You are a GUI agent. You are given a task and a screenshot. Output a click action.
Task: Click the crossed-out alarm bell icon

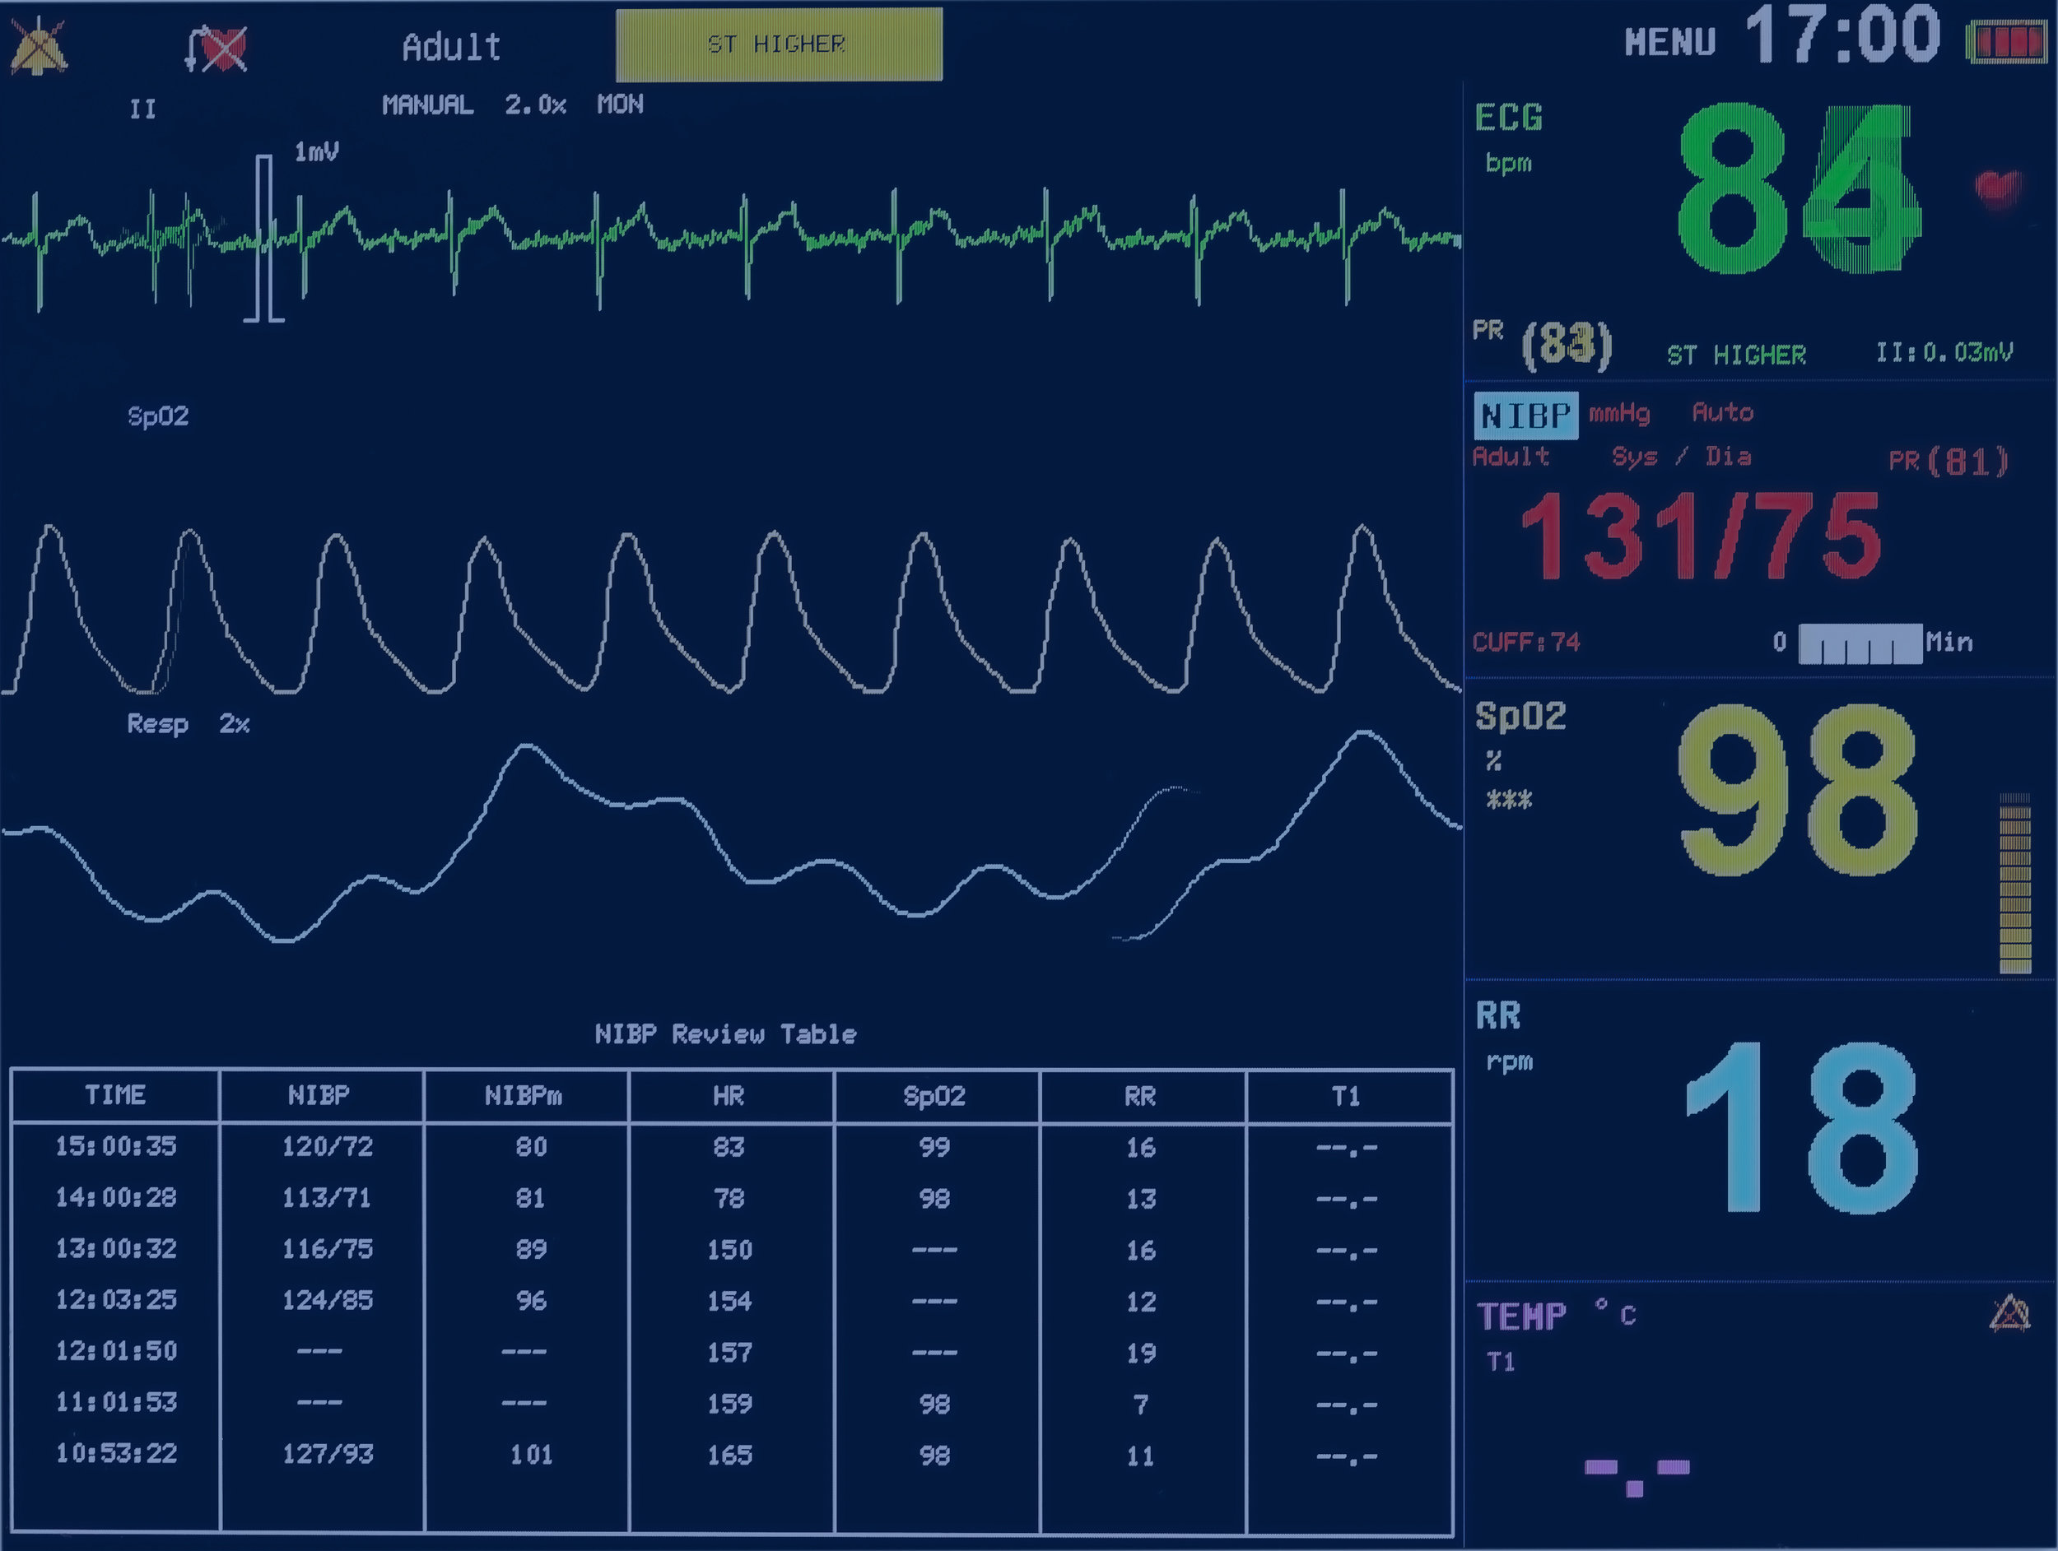(37, 47)
